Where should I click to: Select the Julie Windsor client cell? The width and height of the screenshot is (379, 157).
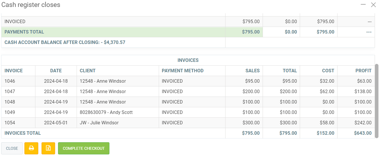99,123
